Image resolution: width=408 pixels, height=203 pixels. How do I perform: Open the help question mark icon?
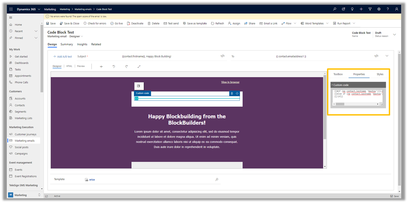tap(388, 9)
